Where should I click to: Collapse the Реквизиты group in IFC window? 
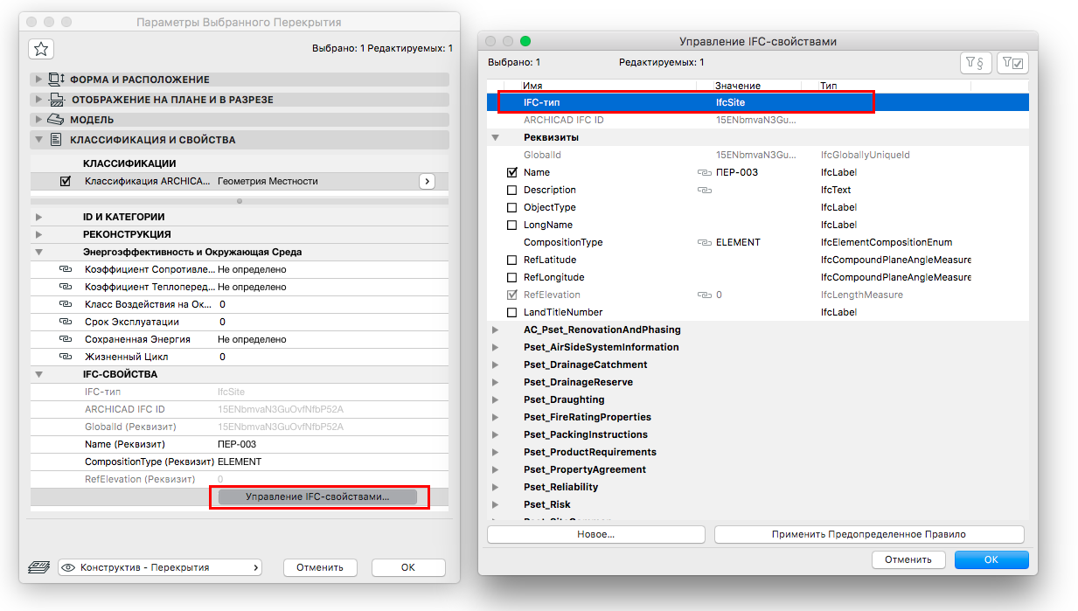495,137
